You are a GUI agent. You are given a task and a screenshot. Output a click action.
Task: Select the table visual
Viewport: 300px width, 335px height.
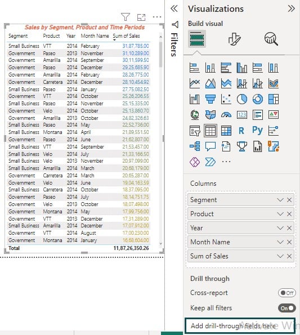click(211, 131)
